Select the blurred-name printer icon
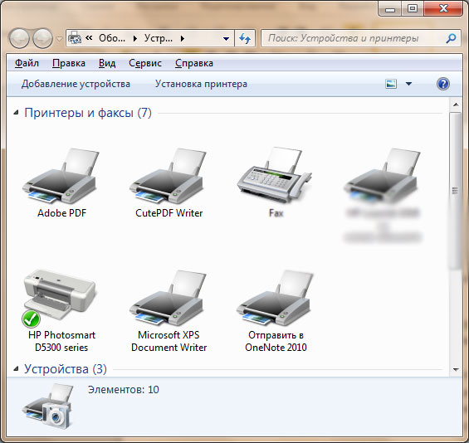 [x=382, y=176]
